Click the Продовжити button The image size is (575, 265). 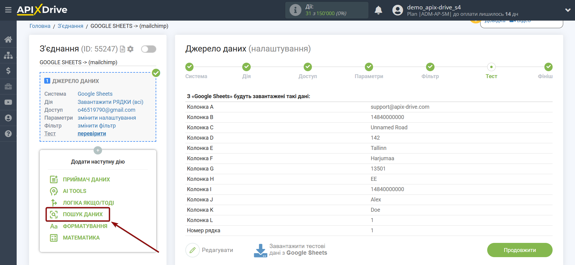coord(520,250)
